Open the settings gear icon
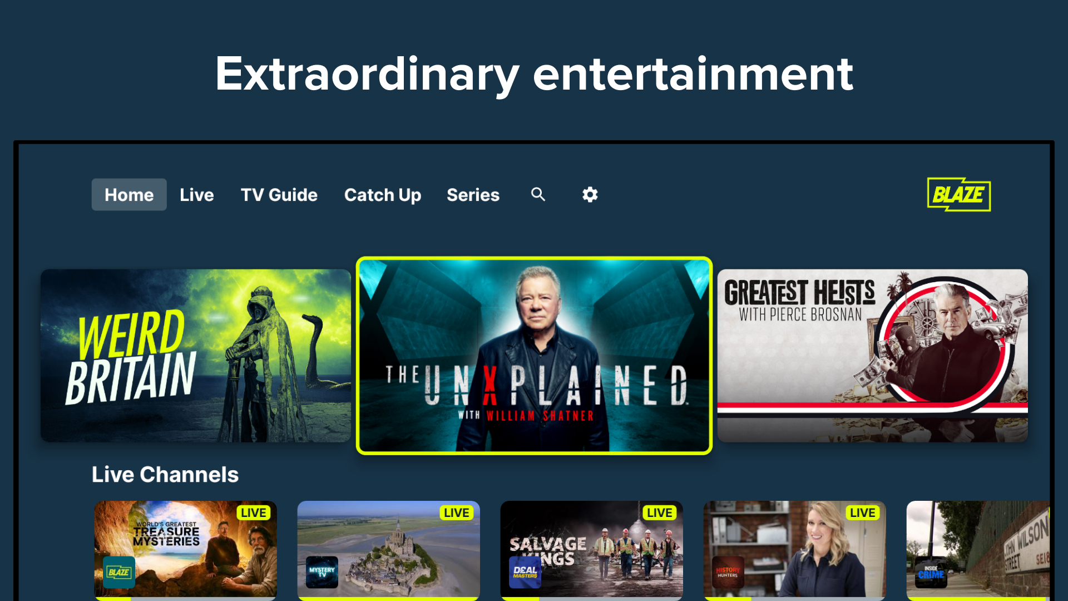 tap(590, 194)
